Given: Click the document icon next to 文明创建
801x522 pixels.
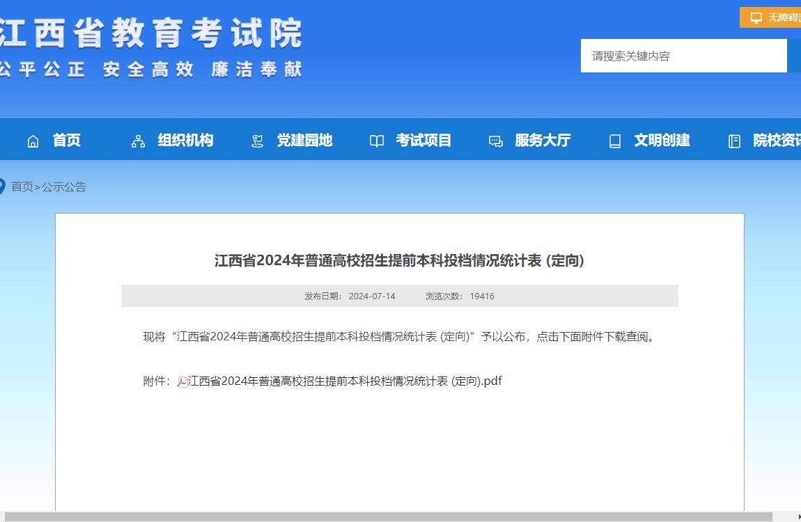Looking at the screenshot, I should pyautogui.click(x=614, y=140).
